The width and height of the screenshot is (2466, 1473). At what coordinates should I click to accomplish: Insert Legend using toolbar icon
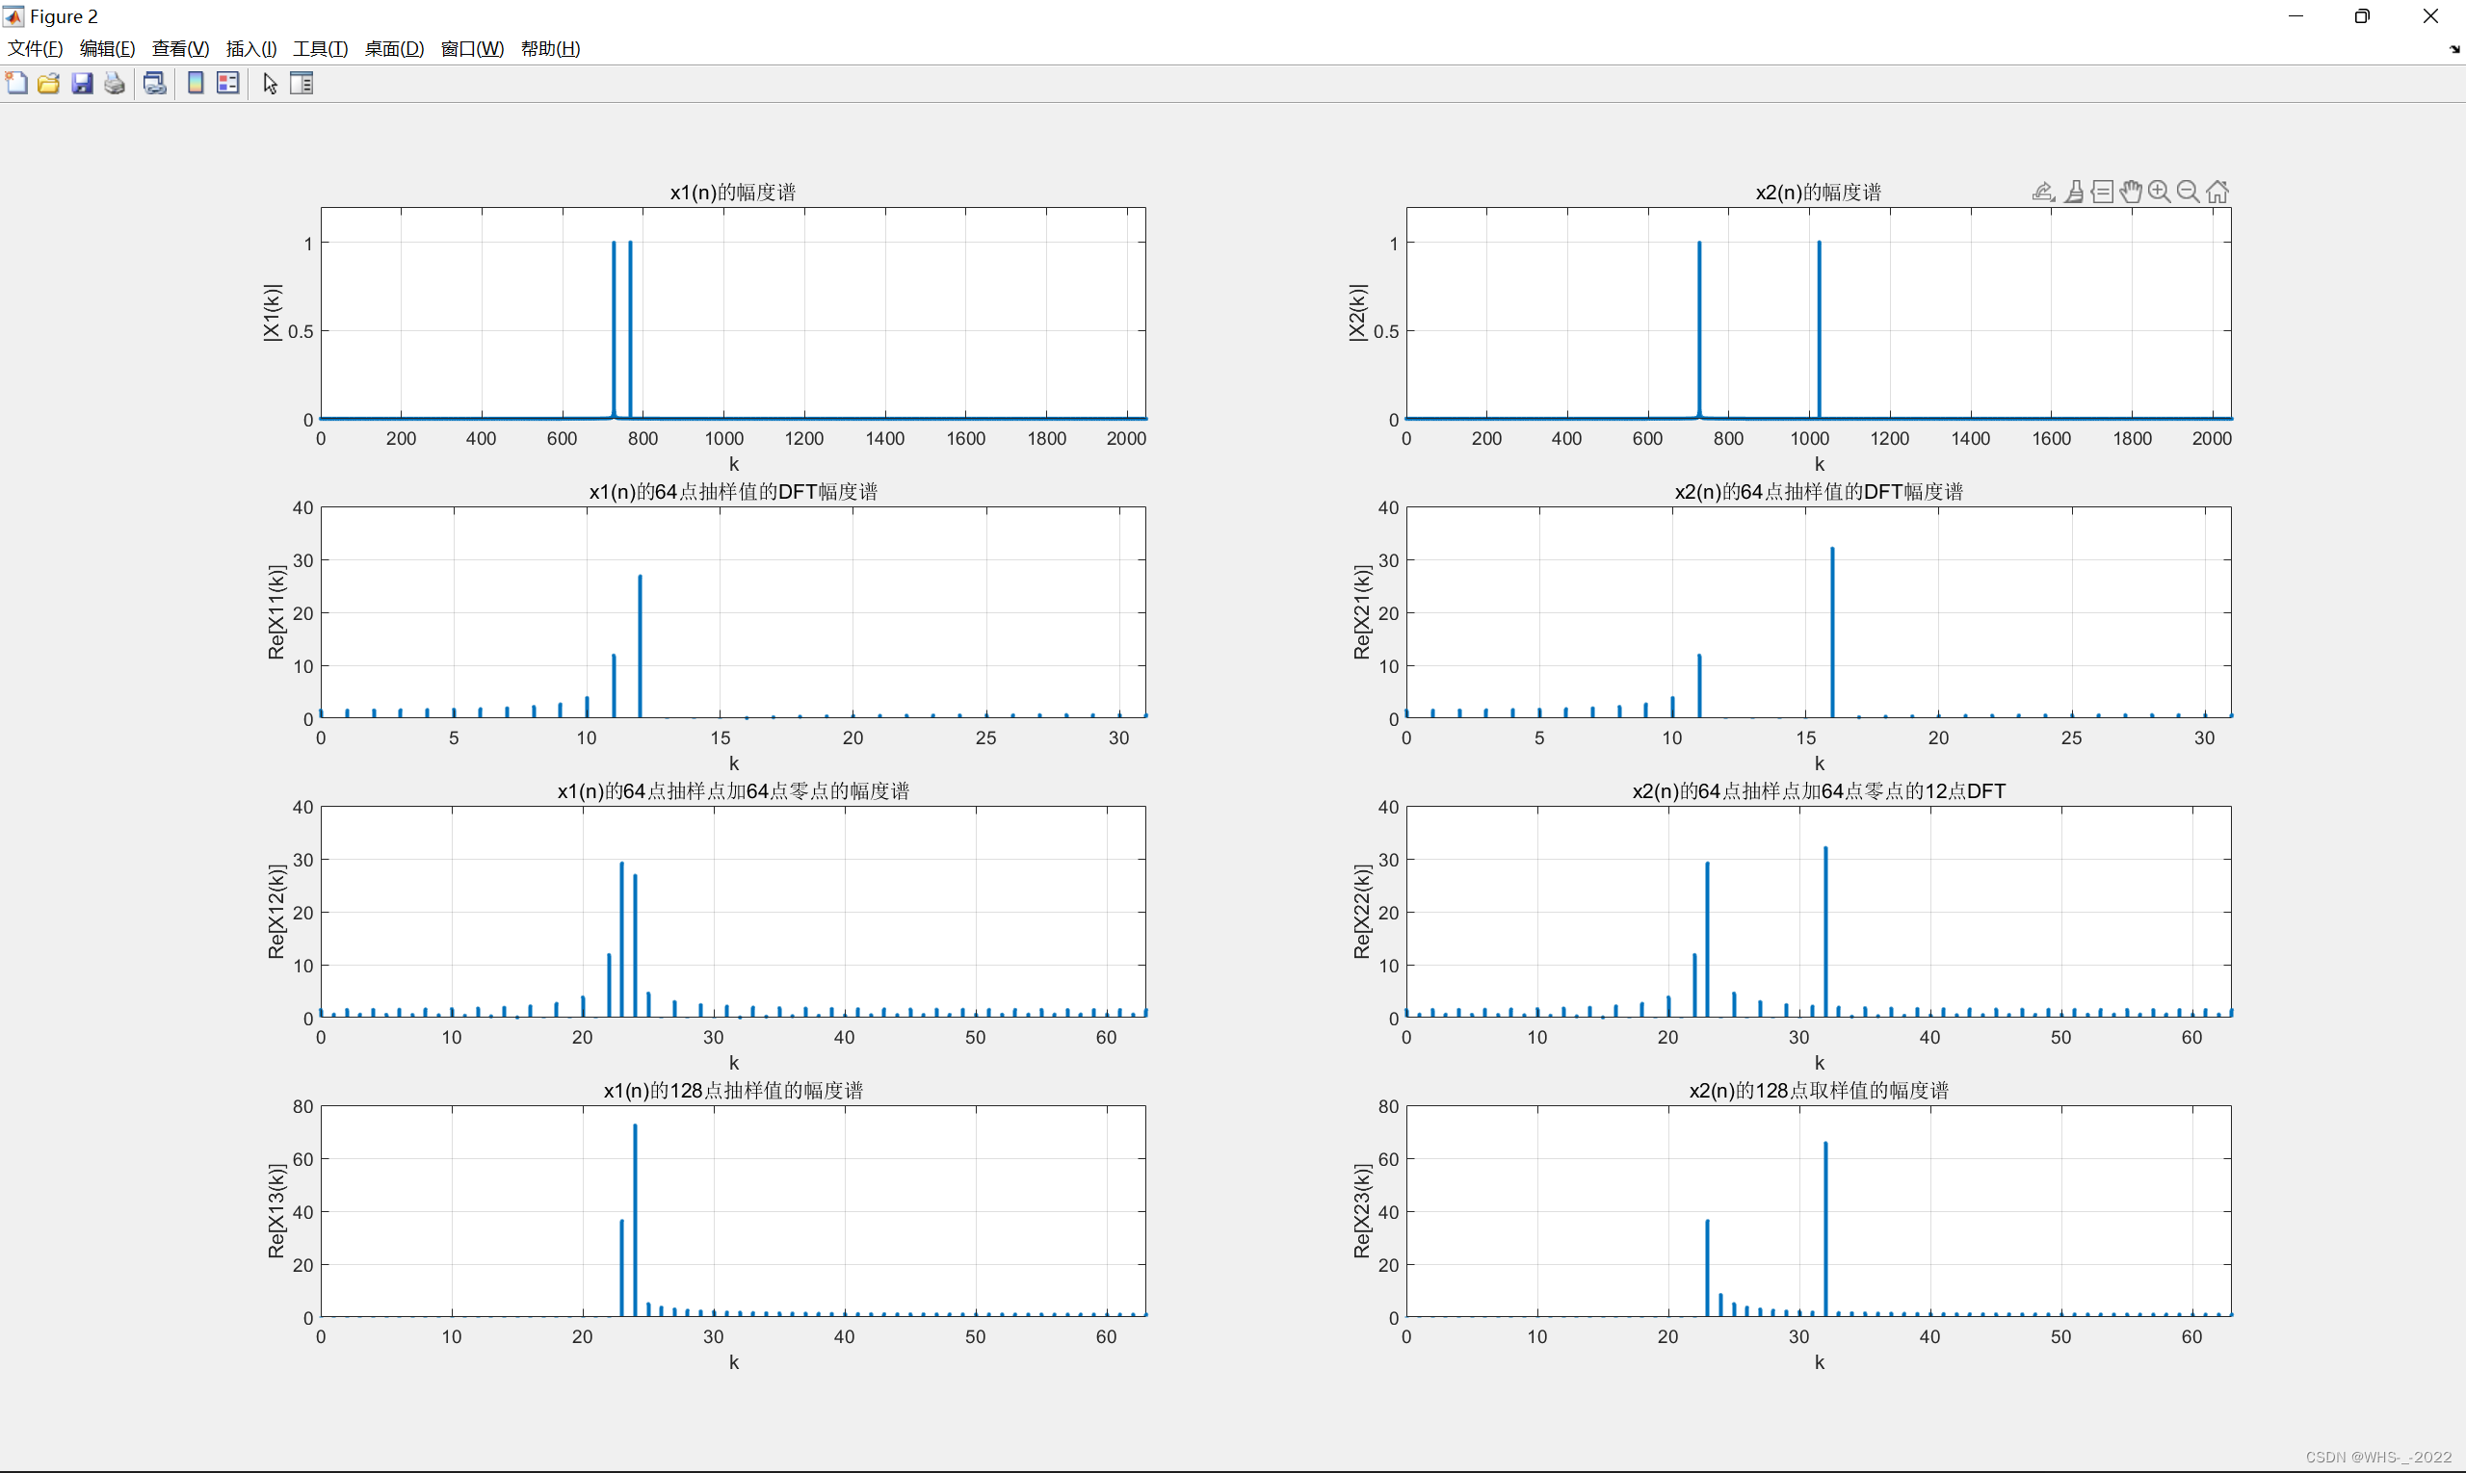[228, 84]
